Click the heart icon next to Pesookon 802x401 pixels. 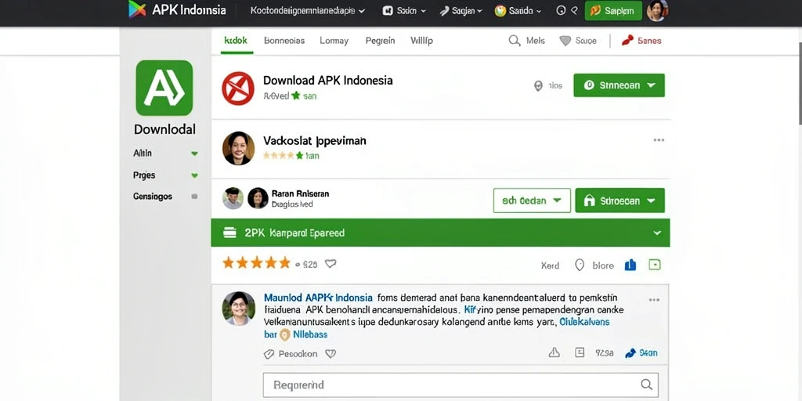331,354
